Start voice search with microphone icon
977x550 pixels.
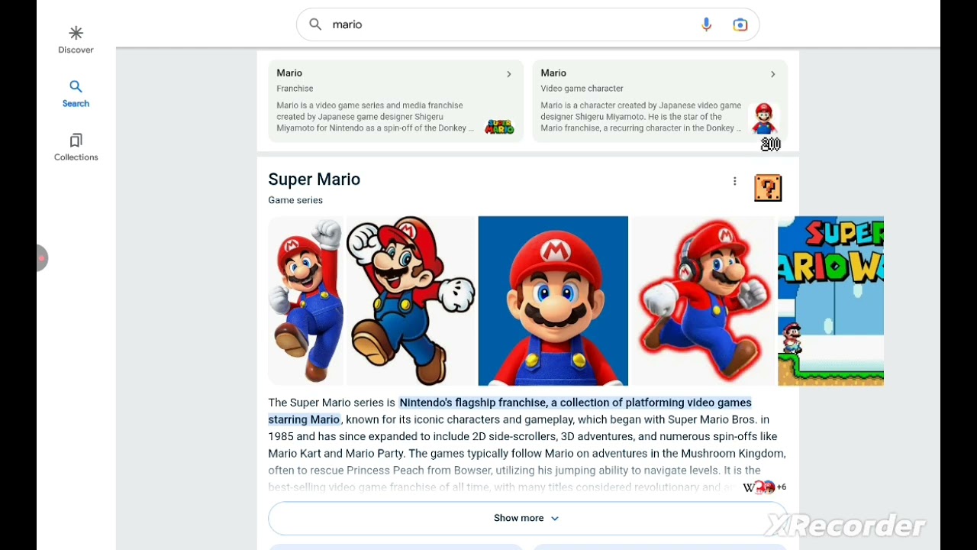[706, 24]
